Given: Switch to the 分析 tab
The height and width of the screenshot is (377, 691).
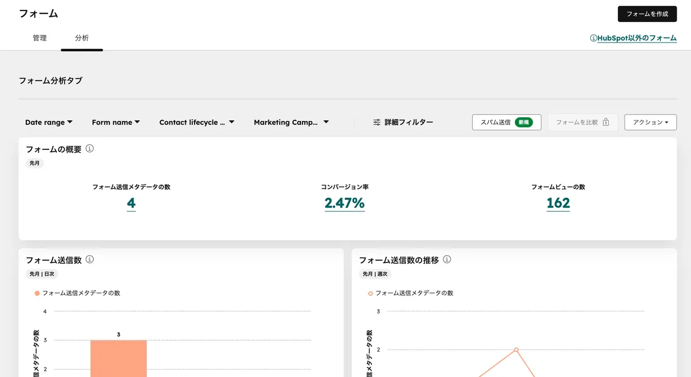Looking at the screenshot, I should tap(82, 38).
